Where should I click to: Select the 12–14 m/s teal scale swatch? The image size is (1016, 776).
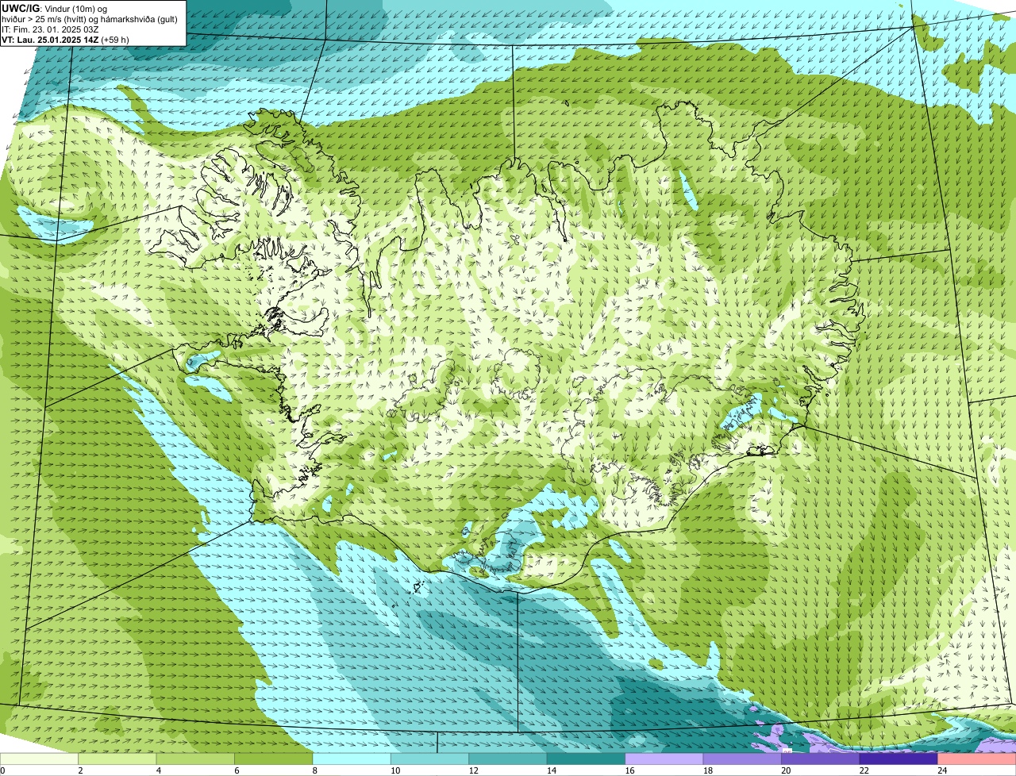[509, 759]
